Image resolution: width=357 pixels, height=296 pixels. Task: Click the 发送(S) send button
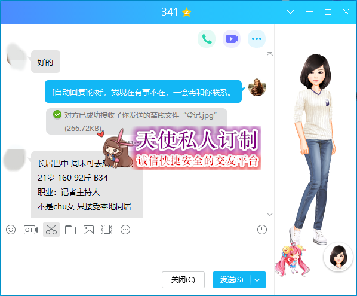(x=232, y=280)
